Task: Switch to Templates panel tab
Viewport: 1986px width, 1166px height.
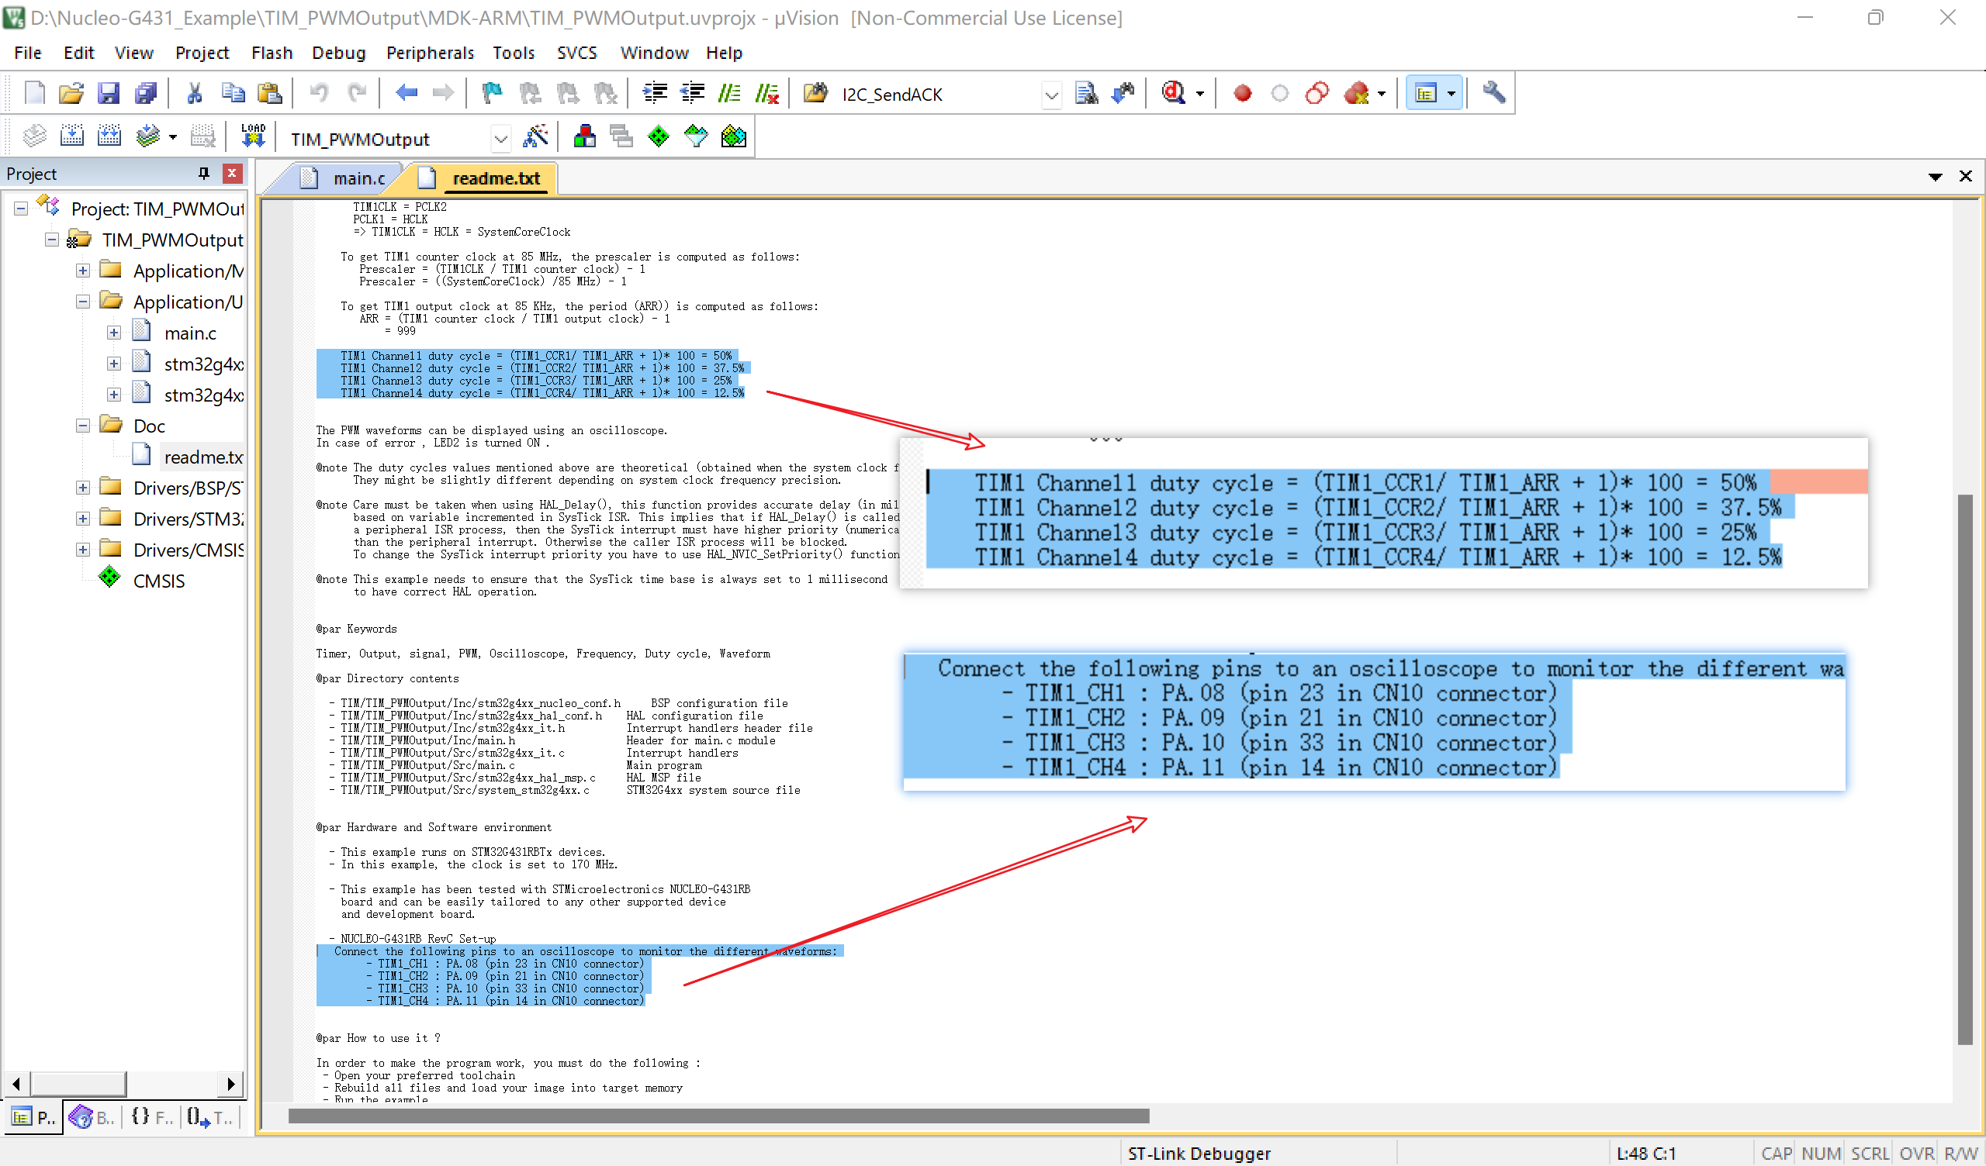Action: click(x=209, y=1117)
